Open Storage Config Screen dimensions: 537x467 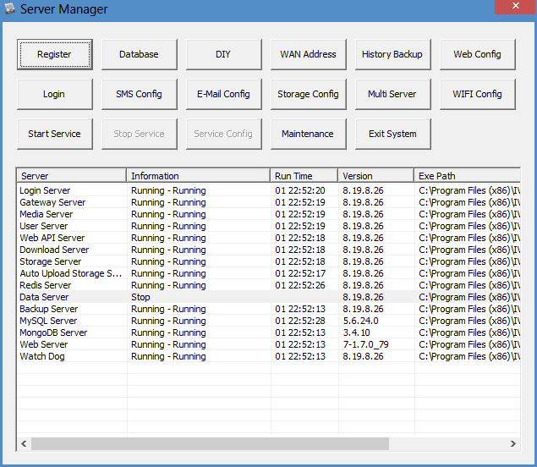tap(309, 94)
